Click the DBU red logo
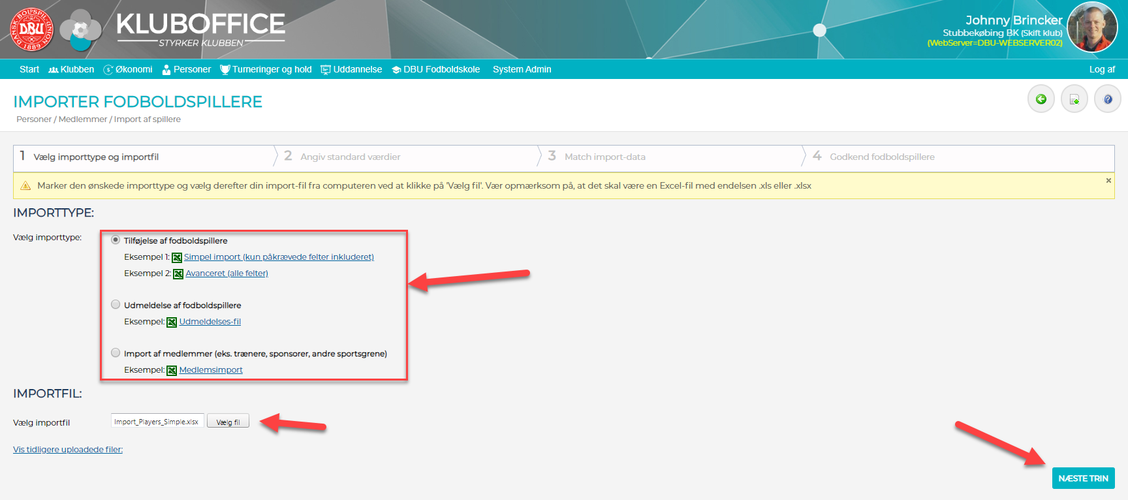This screenshot has width=1128, height=500. click(x=31, y=29)
